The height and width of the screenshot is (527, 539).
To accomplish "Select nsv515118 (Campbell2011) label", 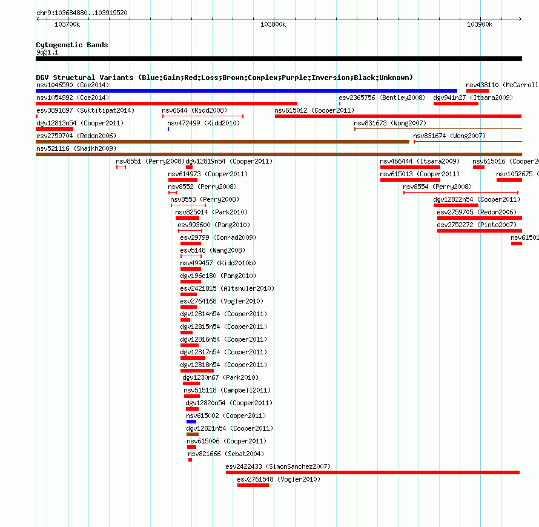I will click(x=227, y=390).
